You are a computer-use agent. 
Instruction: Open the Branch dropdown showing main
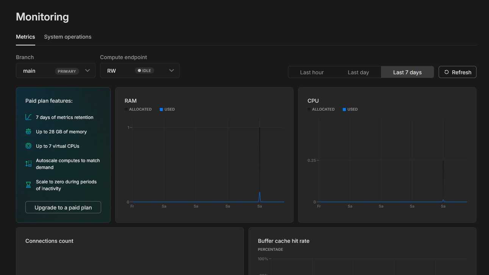[56, 71]
